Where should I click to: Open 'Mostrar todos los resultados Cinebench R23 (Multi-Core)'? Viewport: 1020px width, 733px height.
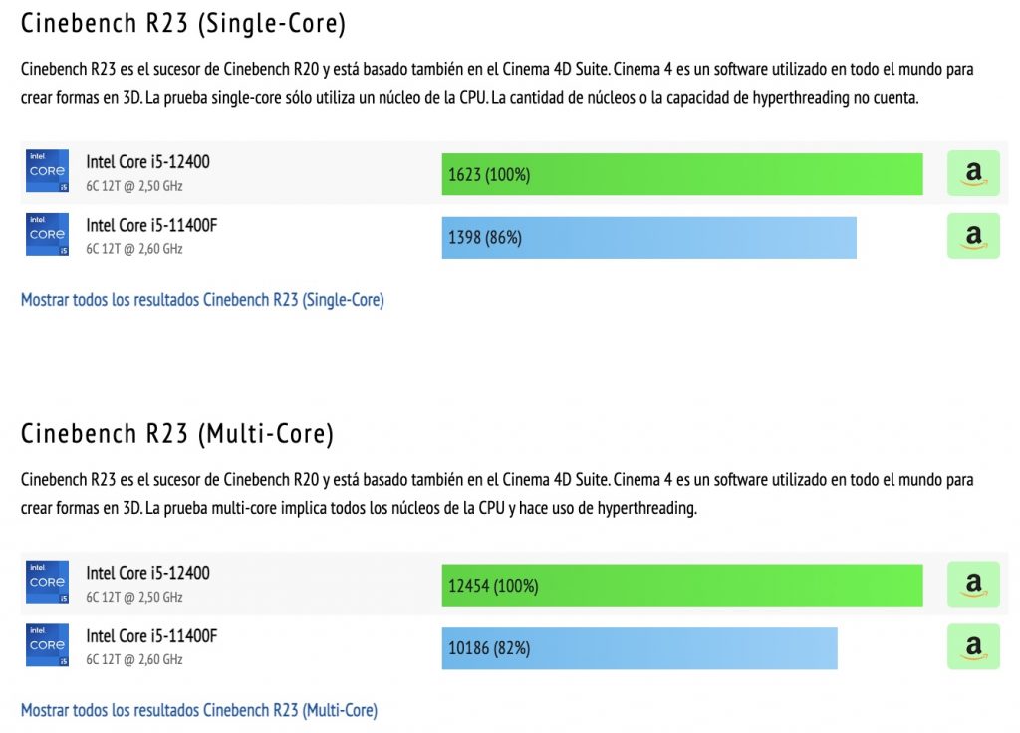(198, 710)
